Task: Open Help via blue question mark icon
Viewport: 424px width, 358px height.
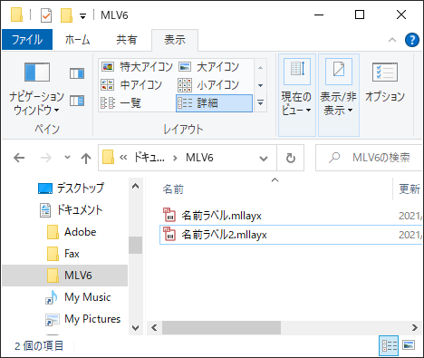Action: tap(412, 40)
